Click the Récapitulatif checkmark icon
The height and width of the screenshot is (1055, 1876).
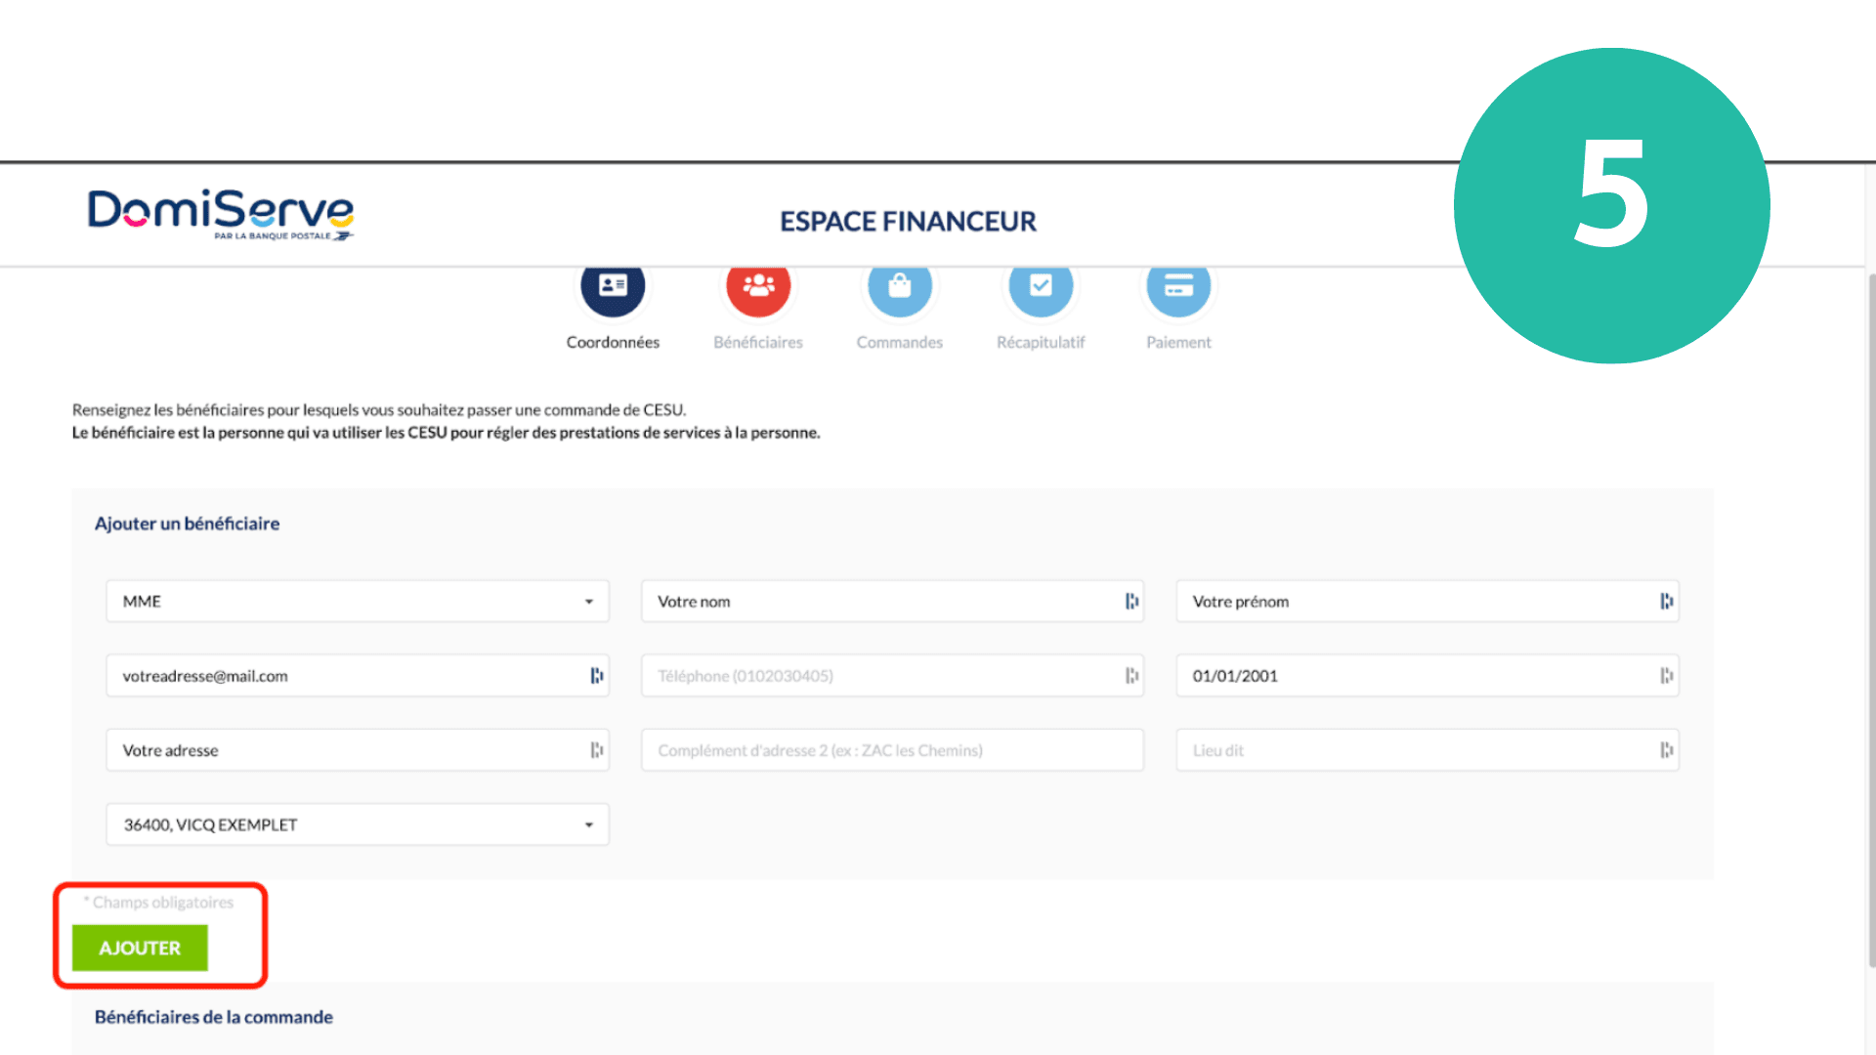point(1041,287)
